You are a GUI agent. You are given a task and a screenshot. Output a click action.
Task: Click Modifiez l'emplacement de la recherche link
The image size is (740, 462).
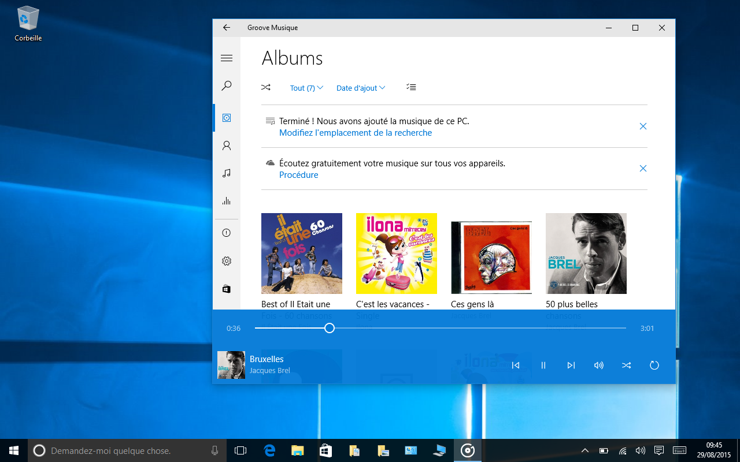point(356,133)
